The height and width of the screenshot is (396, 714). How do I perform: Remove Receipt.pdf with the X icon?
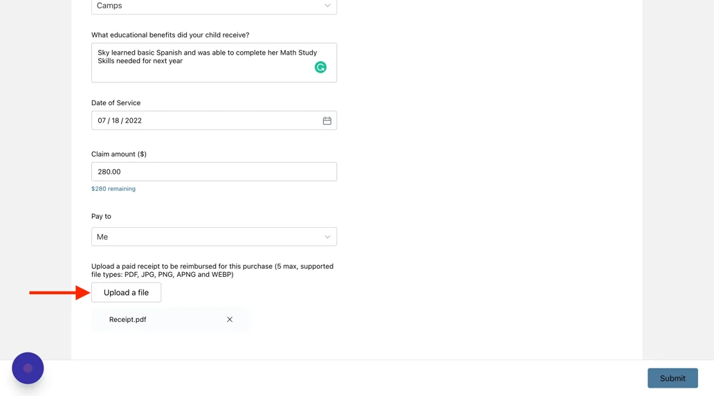coord(230,320)
